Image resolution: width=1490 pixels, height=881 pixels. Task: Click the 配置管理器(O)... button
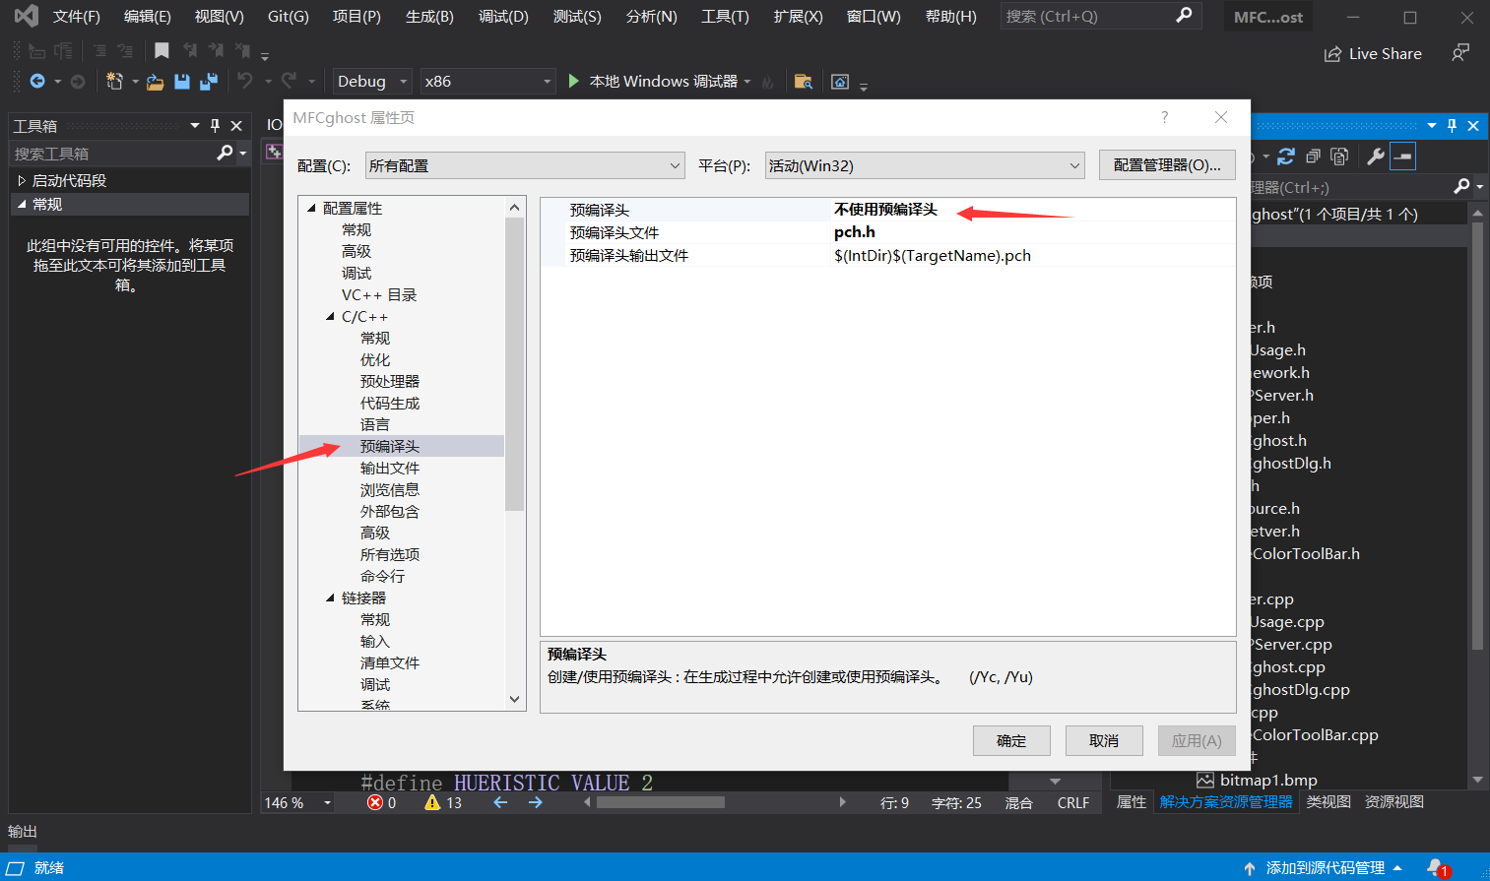point(1167,165)
